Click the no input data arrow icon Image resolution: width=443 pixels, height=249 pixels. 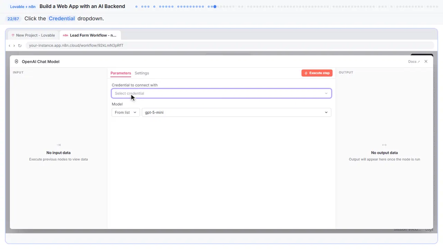[x=58, y=145]
